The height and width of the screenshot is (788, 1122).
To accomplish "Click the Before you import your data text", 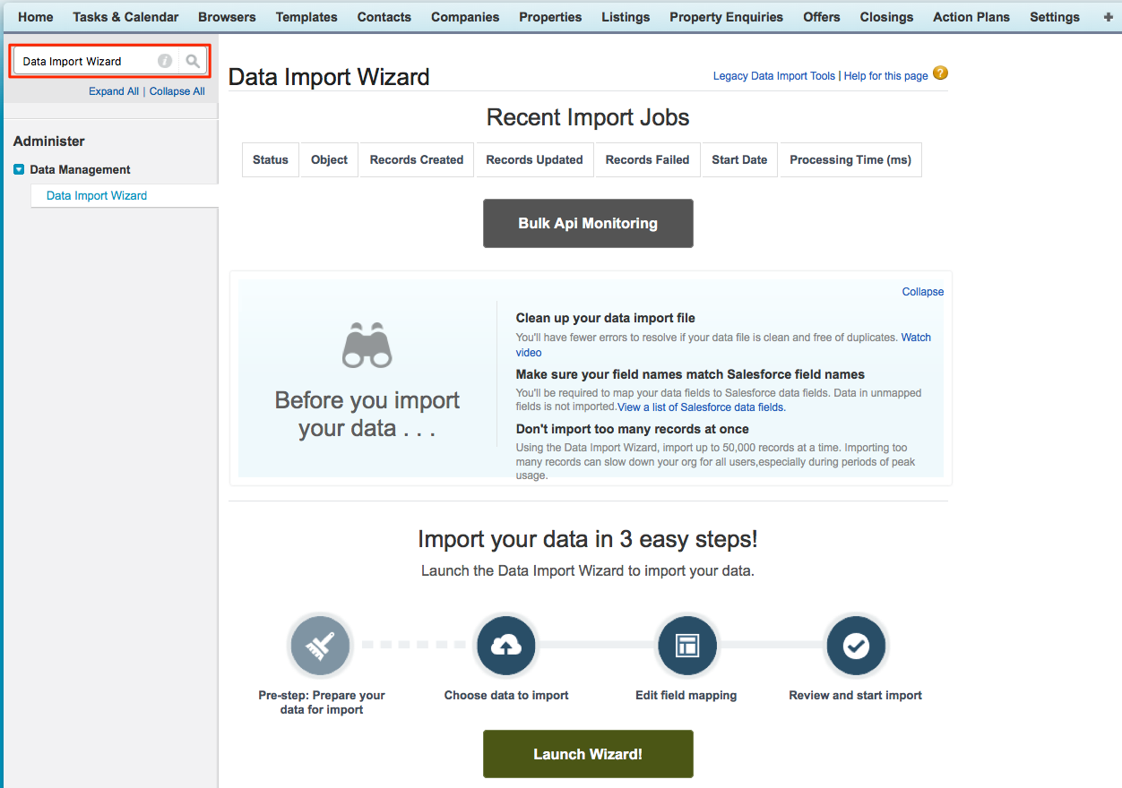I will pos(367,414).
